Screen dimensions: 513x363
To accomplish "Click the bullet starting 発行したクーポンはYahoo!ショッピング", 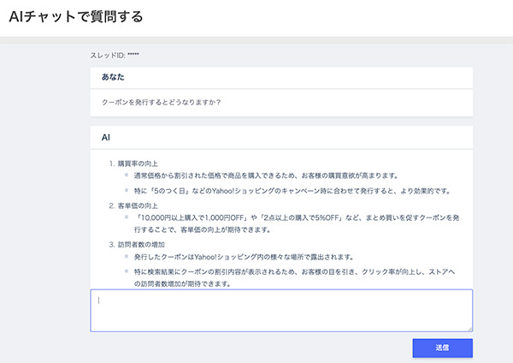I will coord(244,257).
